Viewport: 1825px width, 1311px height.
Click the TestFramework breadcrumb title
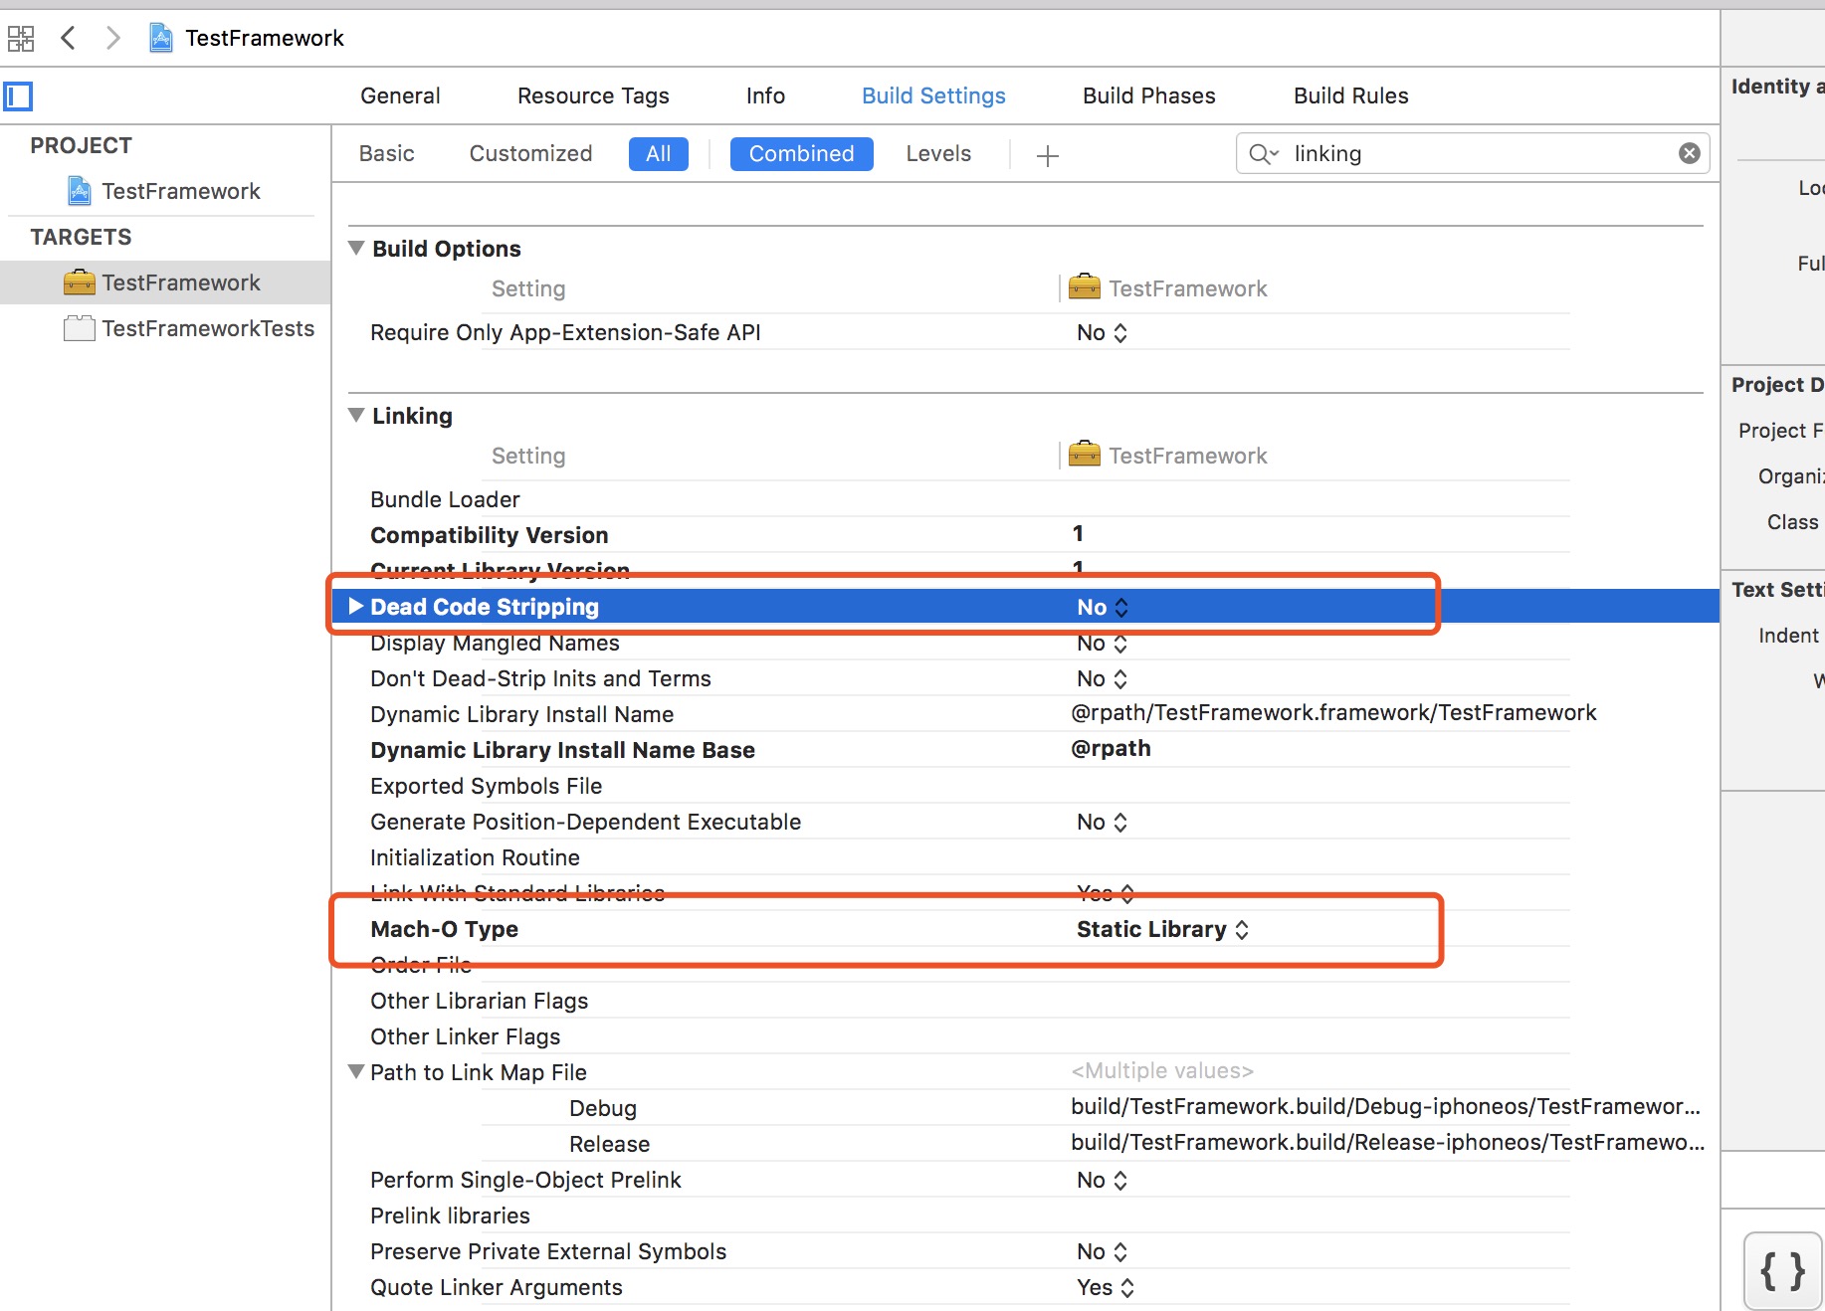264,38
